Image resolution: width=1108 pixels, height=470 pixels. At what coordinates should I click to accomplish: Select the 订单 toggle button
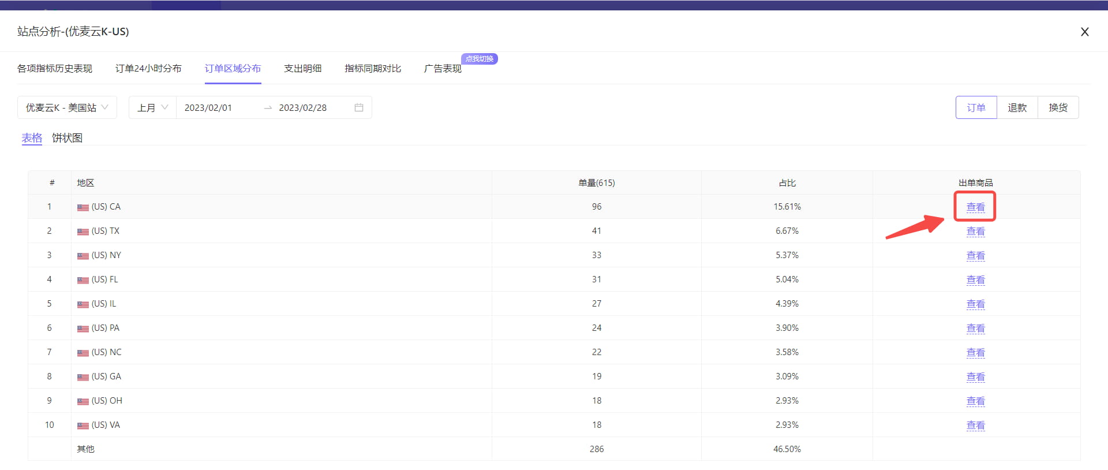point(976,107)
